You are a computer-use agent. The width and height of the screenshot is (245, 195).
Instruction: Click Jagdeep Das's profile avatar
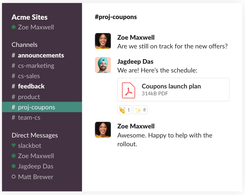[103, 65]
